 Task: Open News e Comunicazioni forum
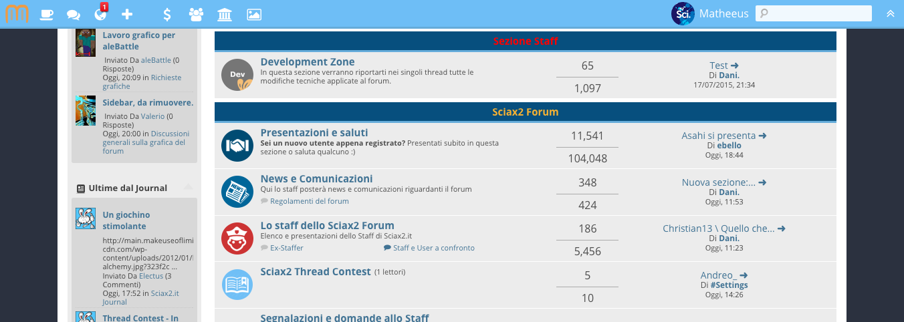317,179
